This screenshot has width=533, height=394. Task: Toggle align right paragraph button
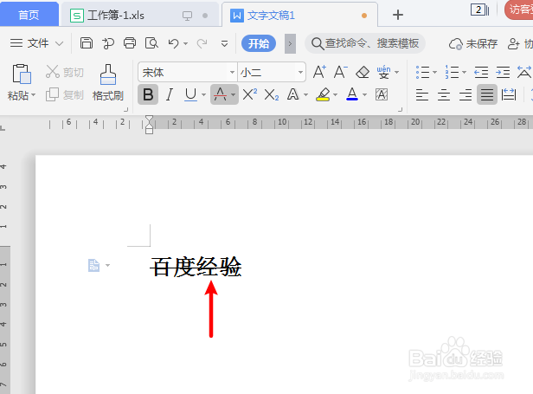point(466,94)
